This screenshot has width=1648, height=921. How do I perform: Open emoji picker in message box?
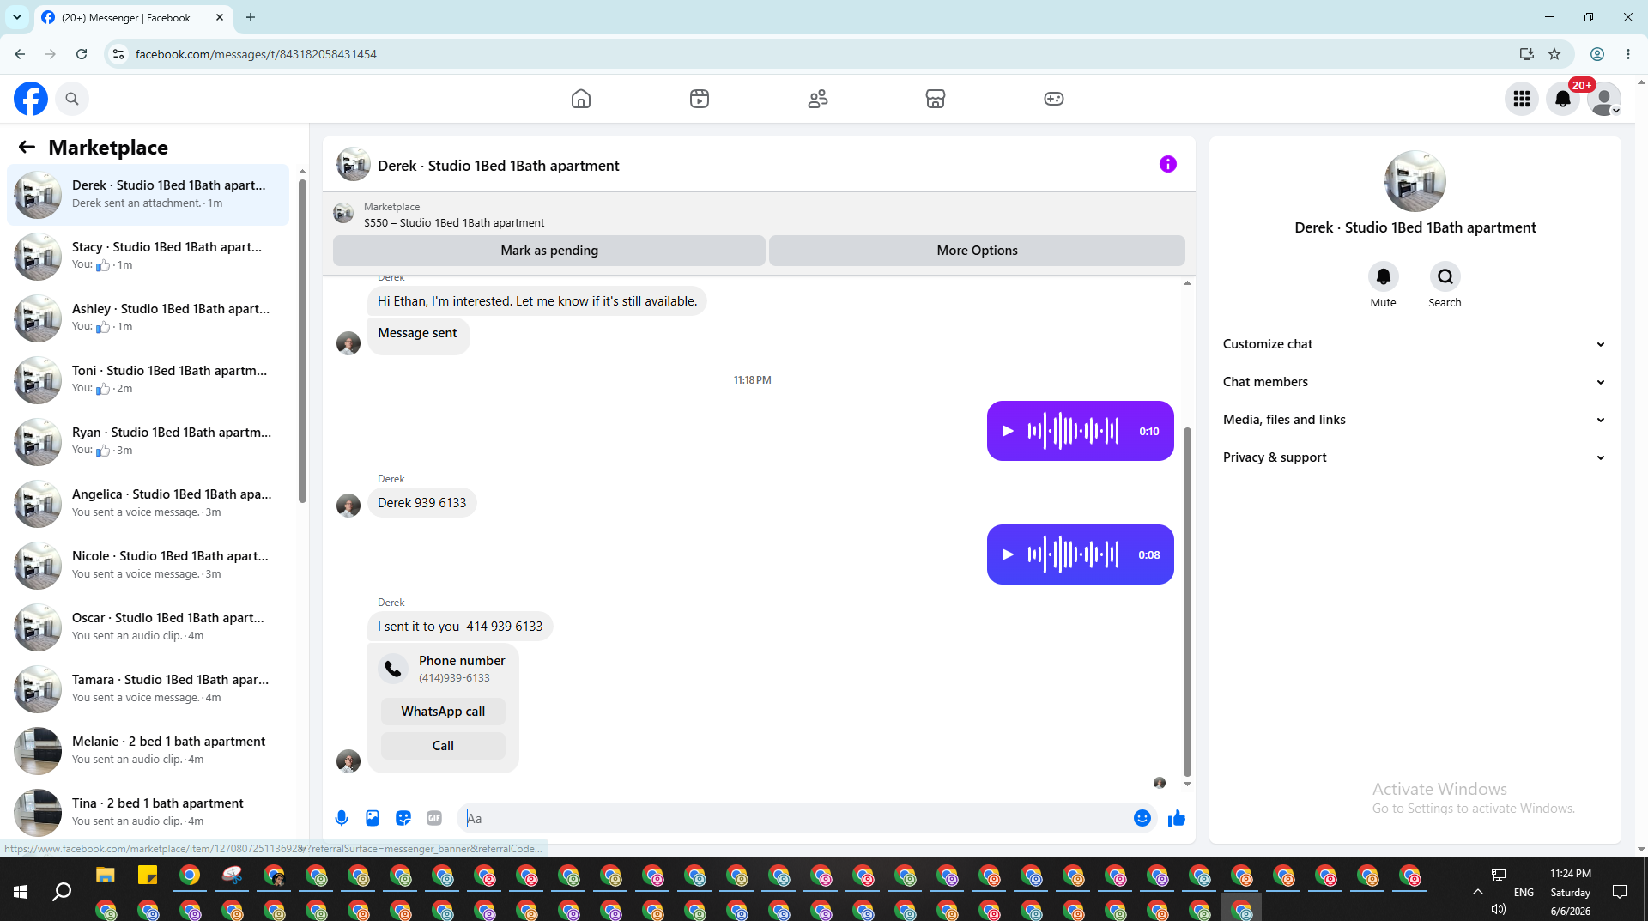tap(1142, 818)
